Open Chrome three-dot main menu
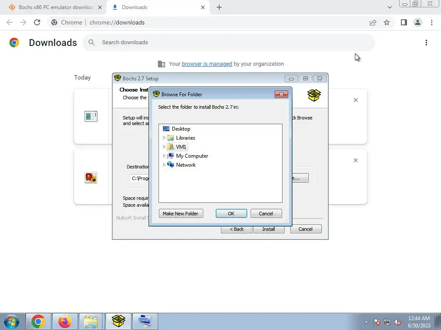This screenshot has height=330, width=441. [x=432, y=22]
